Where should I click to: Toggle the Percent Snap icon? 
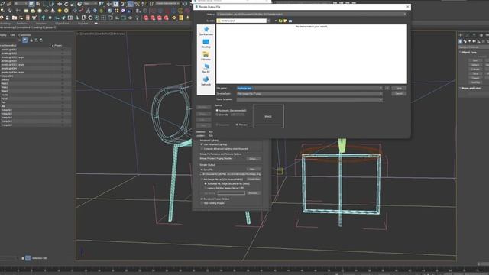coord(137,4)
